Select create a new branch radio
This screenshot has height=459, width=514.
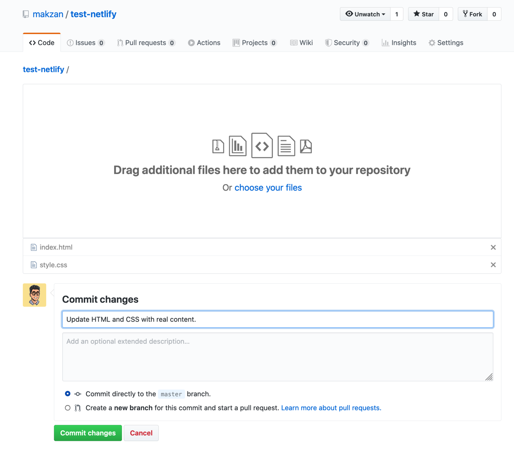[x=68, y=408]
